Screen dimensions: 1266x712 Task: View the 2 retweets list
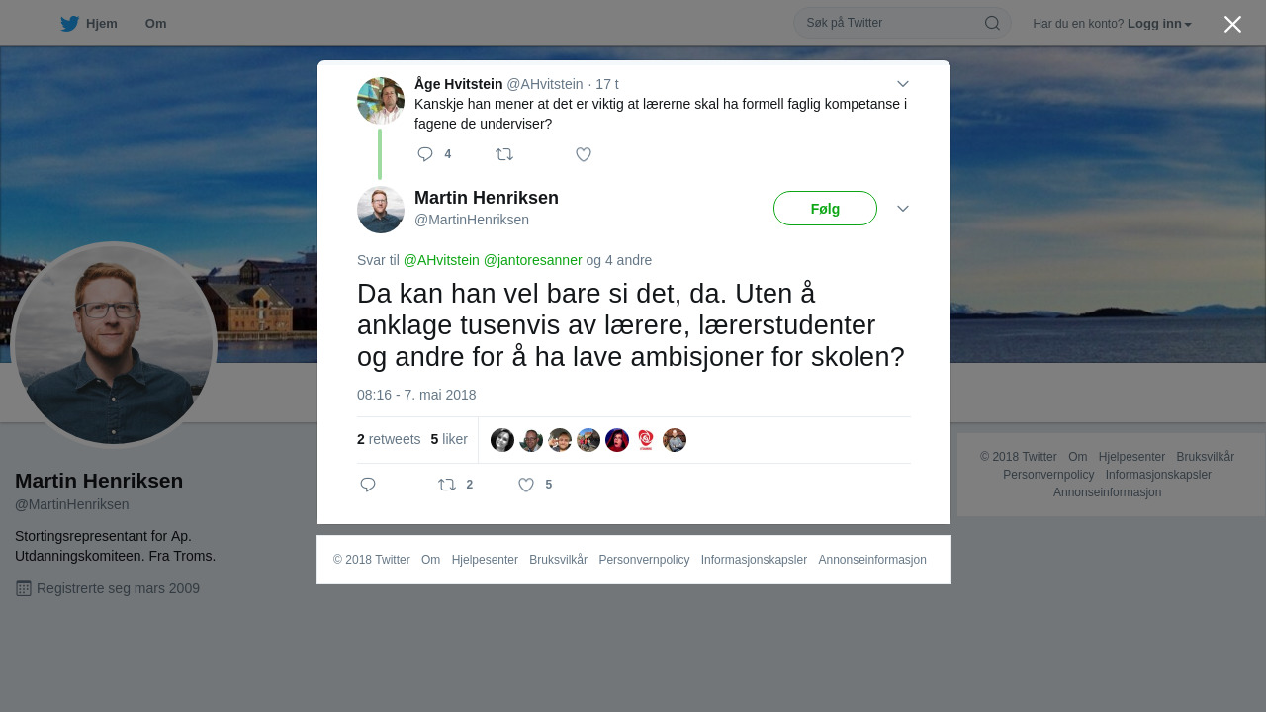[389, 439]
